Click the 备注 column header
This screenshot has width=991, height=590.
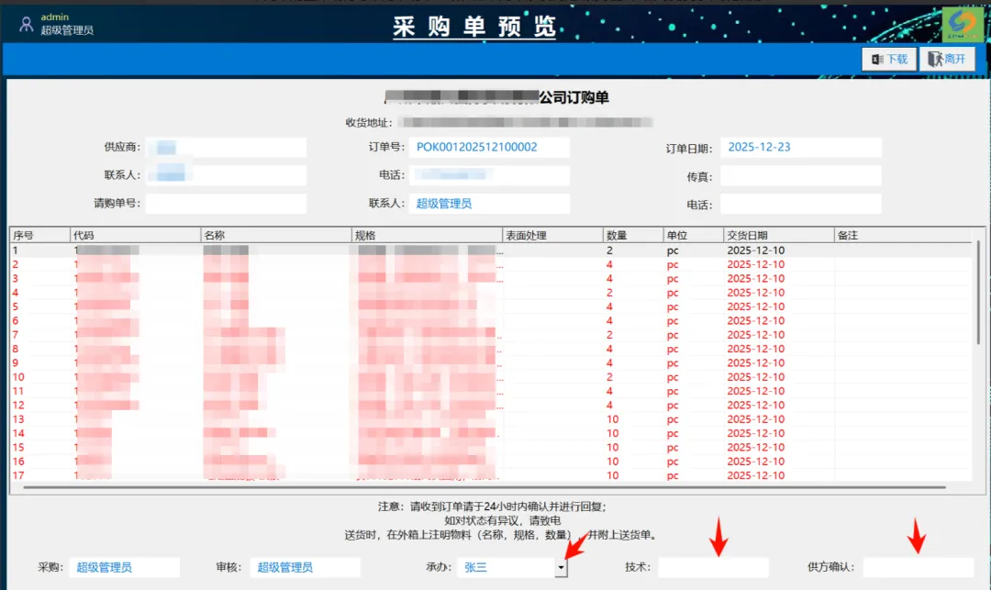[x=903, y=235]
